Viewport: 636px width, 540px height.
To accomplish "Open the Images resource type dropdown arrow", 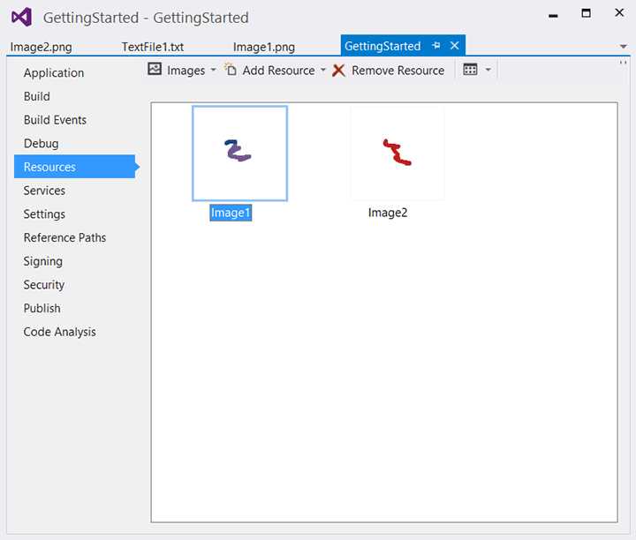I will tap(213, 70).
